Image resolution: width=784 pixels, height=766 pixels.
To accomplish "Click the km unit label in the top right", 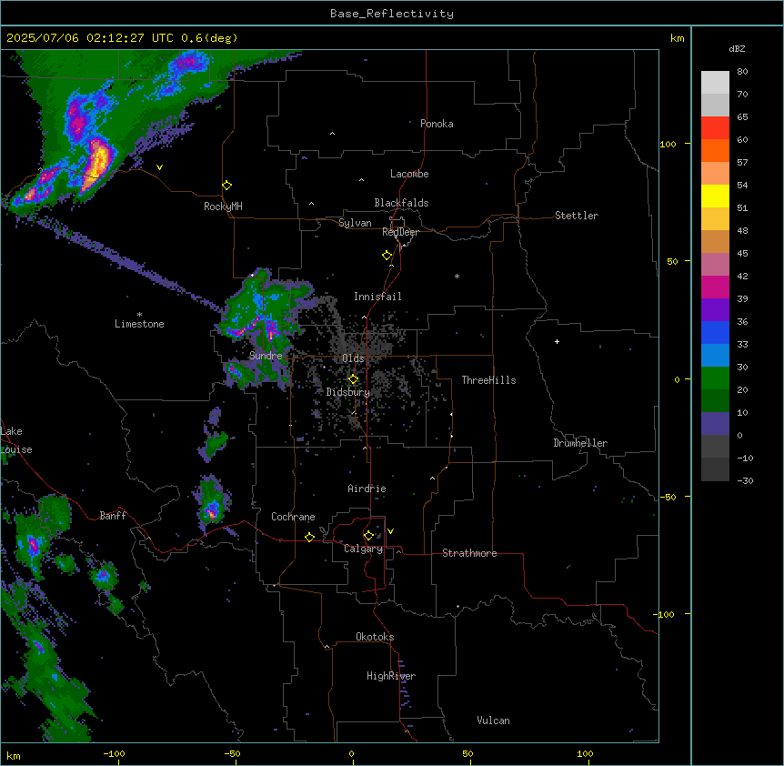I will point(677,38).
